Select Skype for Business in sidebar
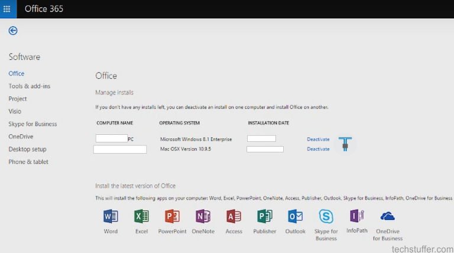 (x=33, y=124)
